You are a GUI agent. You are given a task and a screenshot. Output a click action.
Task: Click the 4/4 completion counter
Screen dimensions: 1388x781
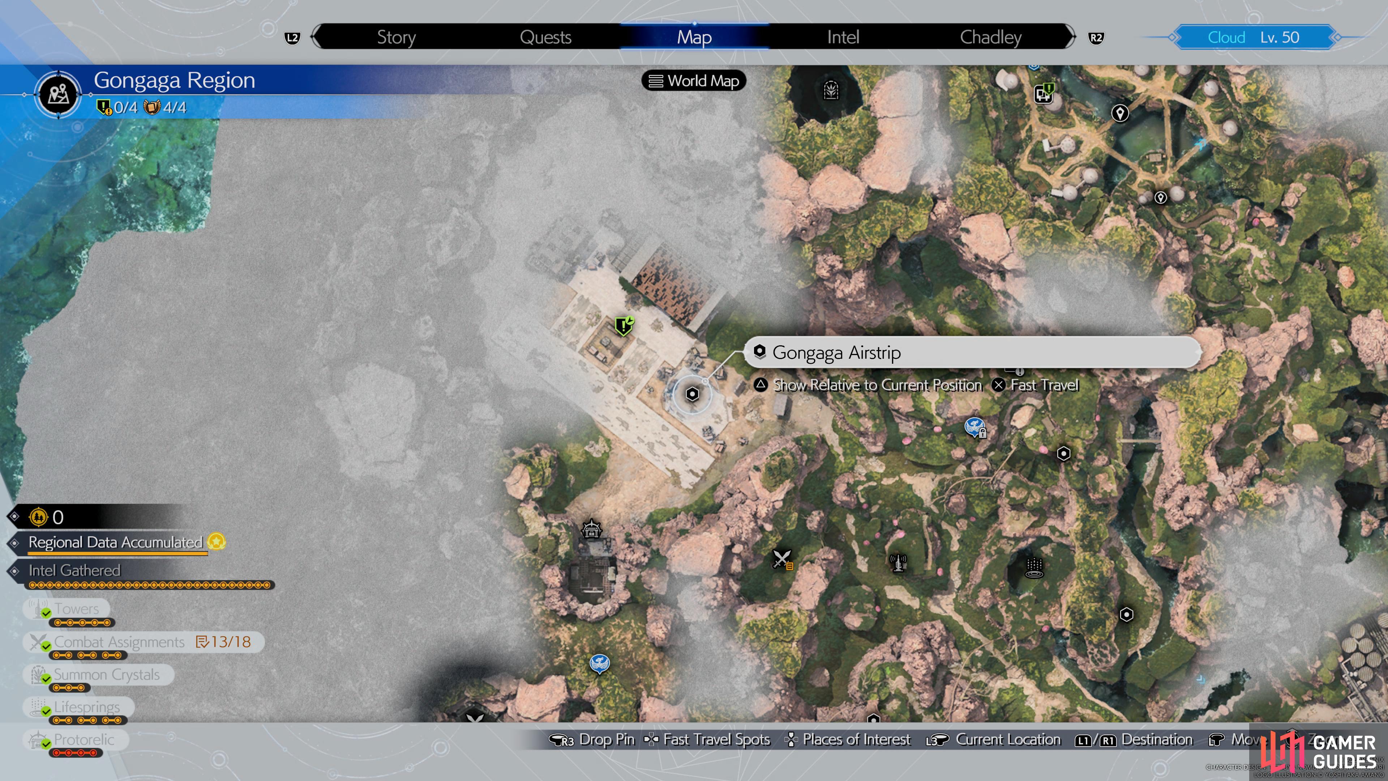(166, 107)
